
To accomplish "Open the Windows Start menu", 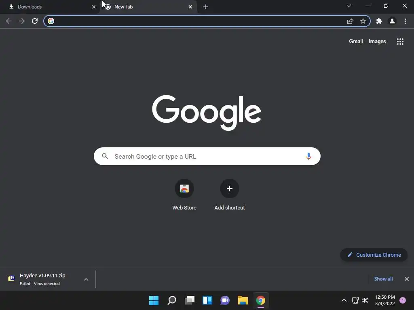I will pyautogui.click(x=154, y=300).
